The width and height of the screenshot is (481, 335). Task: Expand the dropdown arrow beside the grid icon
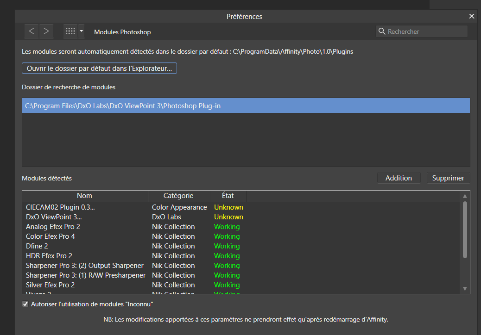(x=81, y=31)
